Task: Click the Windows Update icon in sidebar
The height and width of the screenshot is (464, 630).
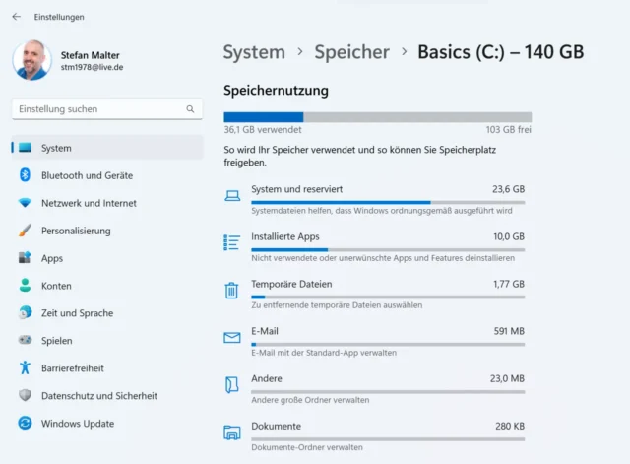Action: point(25,424)
